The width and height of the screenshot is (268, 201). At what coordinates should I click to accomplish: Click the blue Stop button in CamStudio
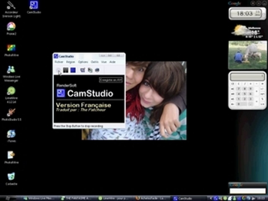(x=73, y=70)
